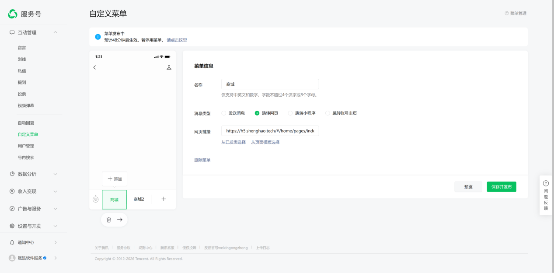Screen dimensions: 554x273
Task: Click the 保存并发布 button
Action: 502,187
